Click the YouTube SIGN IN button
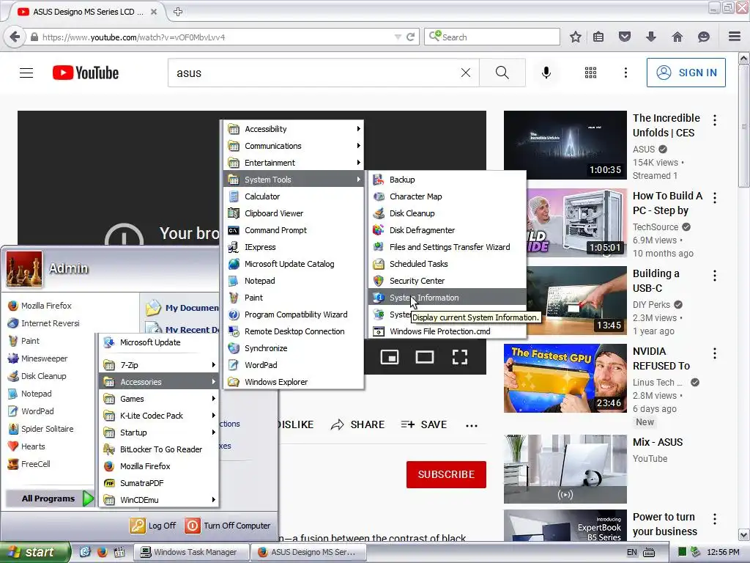 coord(686,73)
